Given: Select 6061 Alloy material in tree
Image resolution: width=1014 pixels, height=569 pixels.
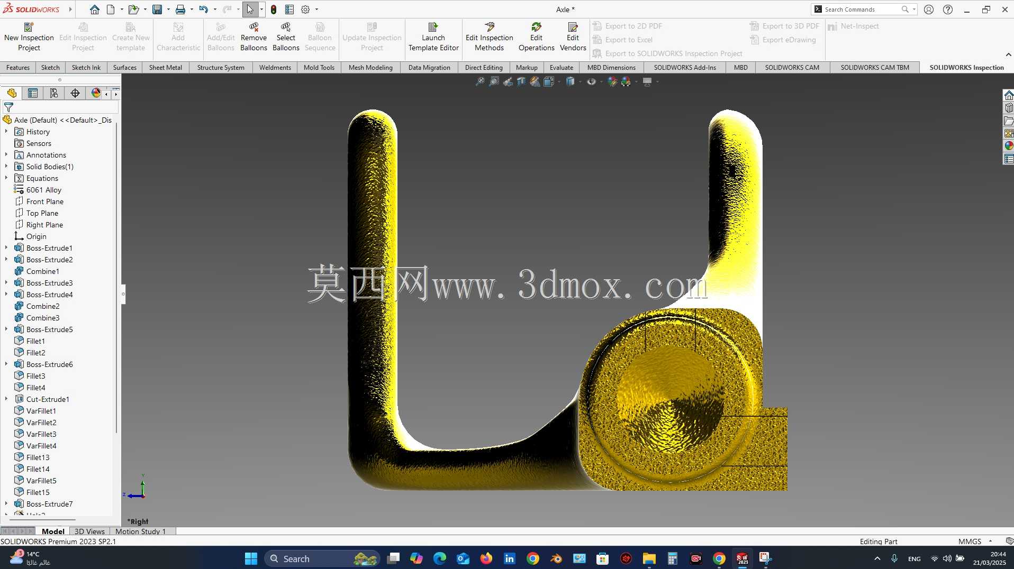Looking at the screenshot, I should tap(44, 190).
